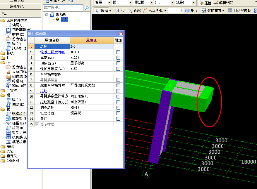This screenshot has width=257, height=189.
Task: Select the 选择 arrow tool
Action: [102, 11]
